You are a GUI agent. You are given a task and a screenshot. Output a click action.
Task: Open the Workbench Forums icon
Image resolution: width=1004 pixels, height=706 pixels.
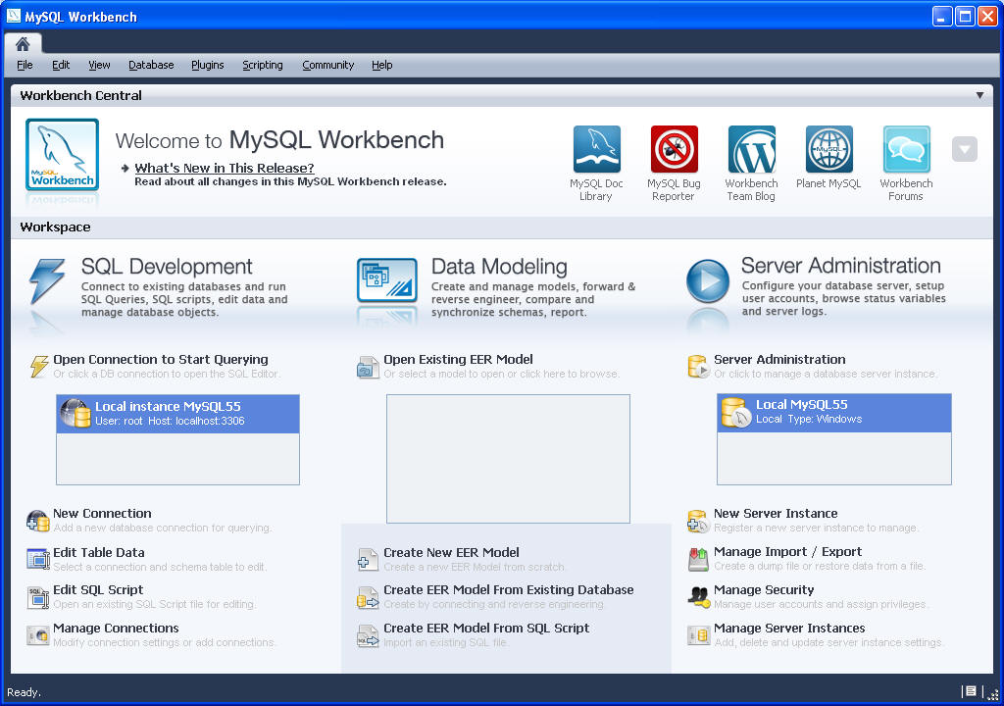click(x=906, y=150)
